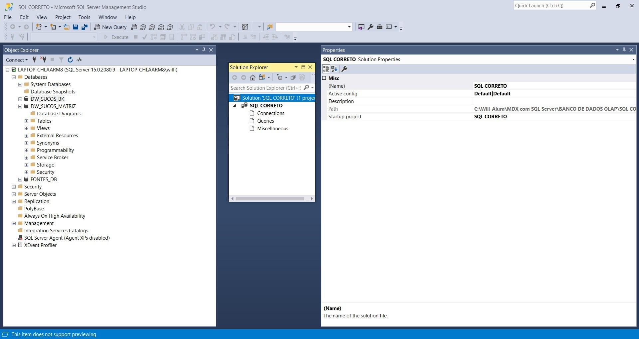Click Disconnect icon in Object Explorer toolbar
639x339 pixels.
click(43, 60)
